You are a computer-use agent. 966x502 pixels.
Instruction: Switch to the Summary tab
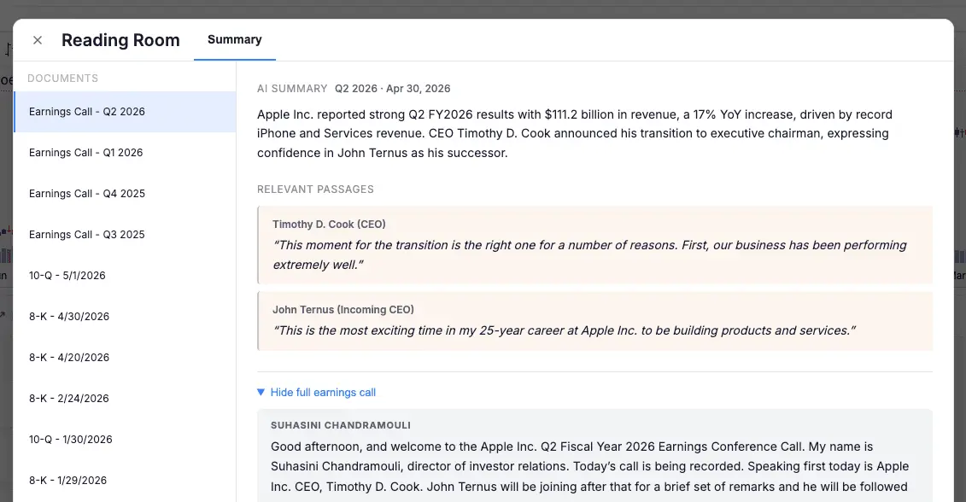click(235, 39)
